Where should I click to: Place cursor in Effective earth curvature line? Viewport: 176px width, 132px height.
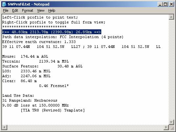pos(39,42)
